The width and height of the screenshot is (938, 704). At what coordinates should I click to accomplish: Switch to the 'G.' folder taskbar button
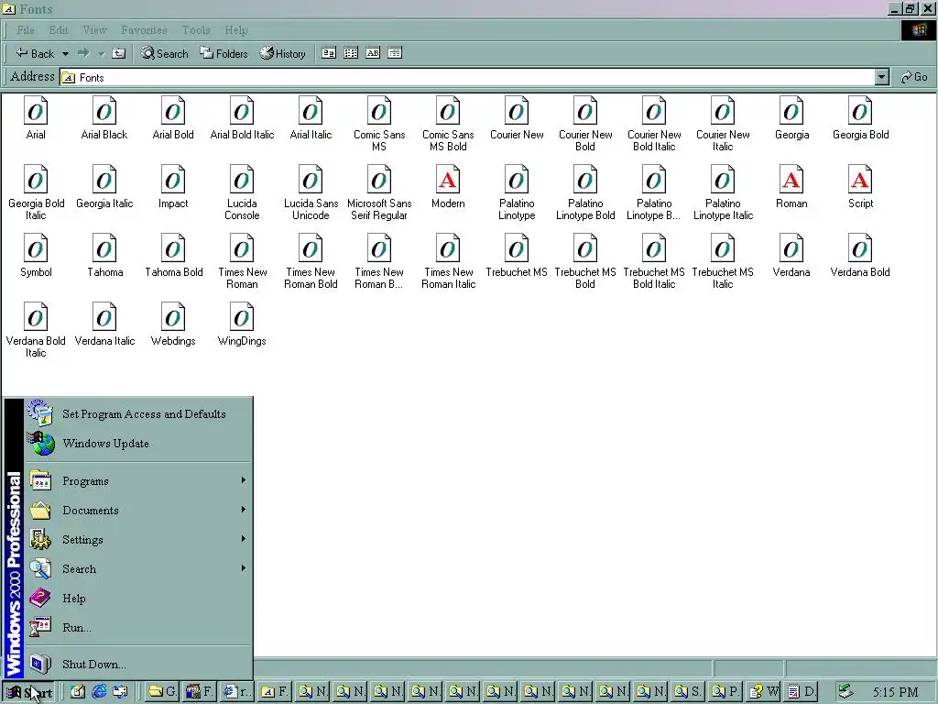(163, 691)
